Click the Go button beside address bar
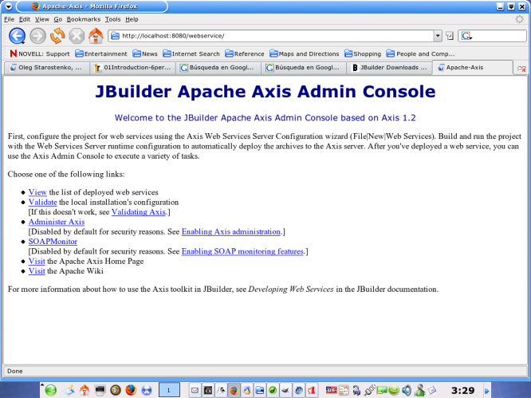 coord(450,36)
